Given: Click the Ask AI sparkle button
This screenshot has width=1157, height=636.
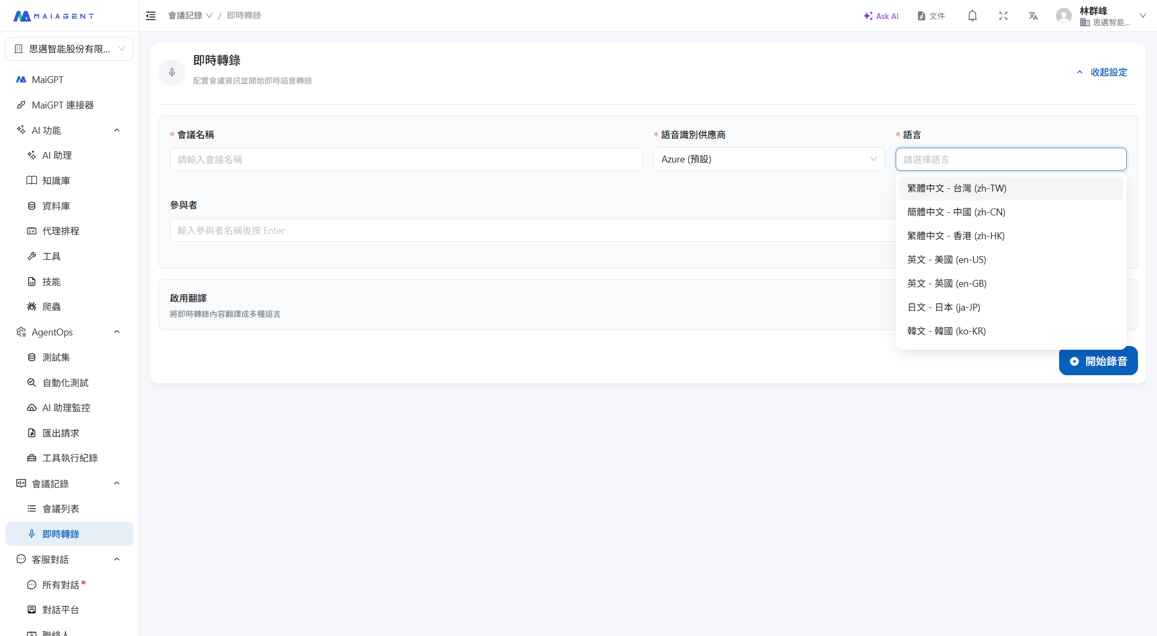Looking at the screenshot, I should 881,16.
